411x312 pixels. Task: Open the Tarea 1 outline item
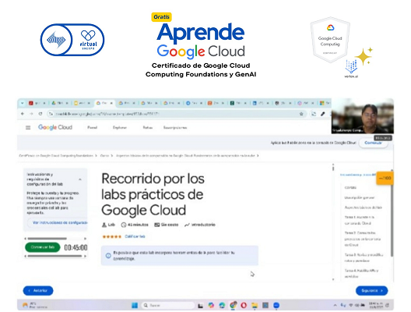[x=360, y=220]
